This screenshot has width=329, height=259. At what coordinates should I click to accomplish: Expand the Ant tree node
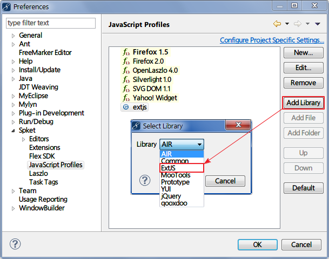[x=13, y=44]
